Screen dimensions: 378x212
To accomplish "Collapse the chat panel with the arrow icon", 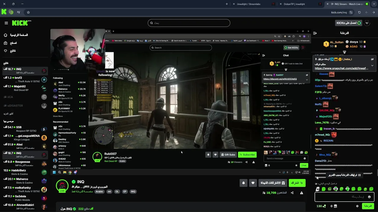I will [315, 33].
